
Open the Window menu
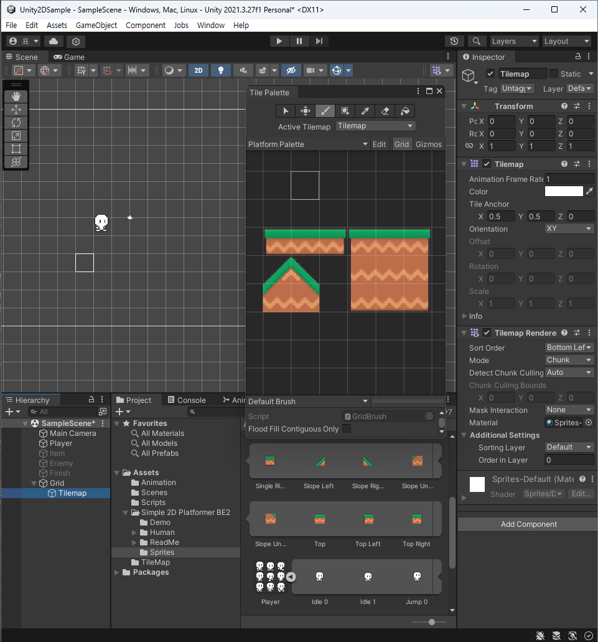(211, 26)
